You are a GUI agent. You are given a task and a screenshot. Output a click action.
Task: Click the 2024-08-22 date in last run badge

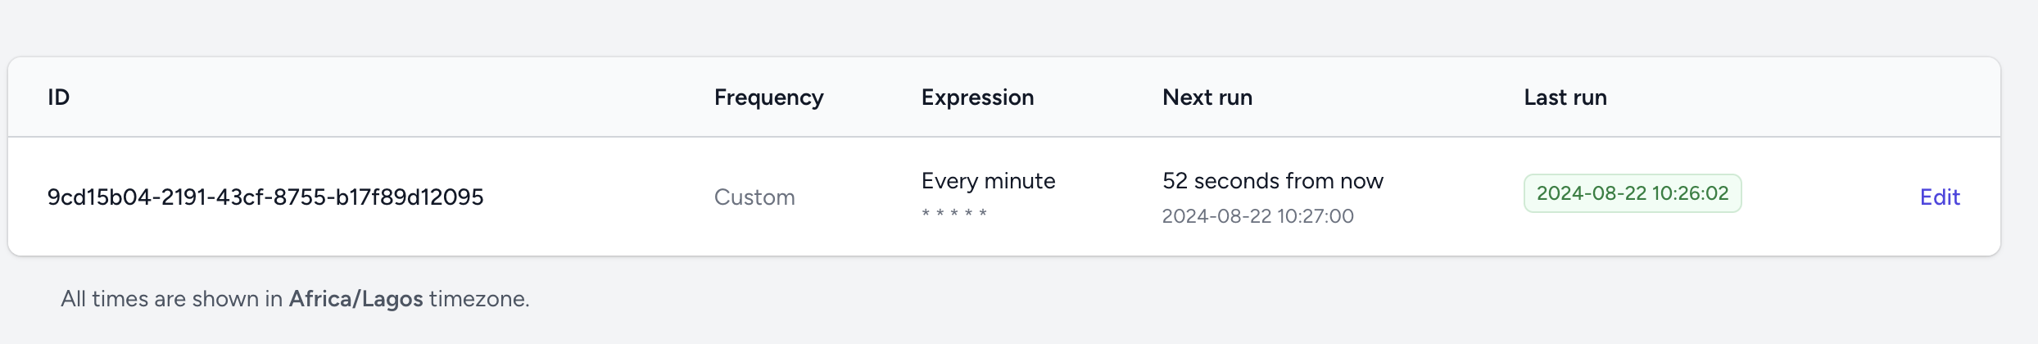tap(1591, 193)
